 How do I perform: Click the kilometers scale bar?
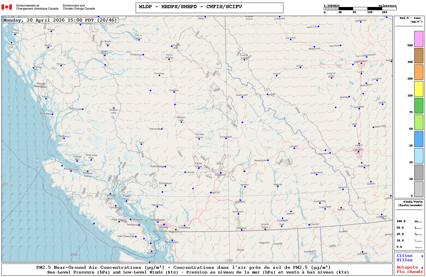click(x=360, y=9)
